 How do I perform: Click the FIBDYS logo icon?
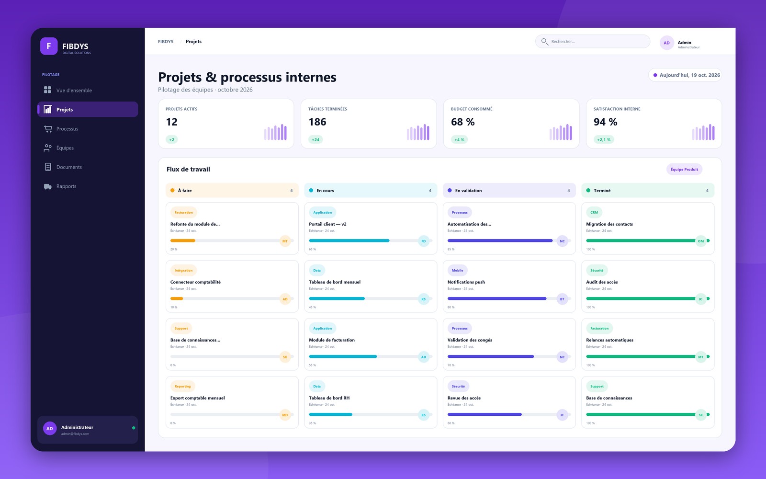pyautogui.click(x=49, y=46)
